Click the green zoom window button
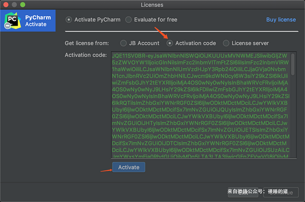 [23, 4]
